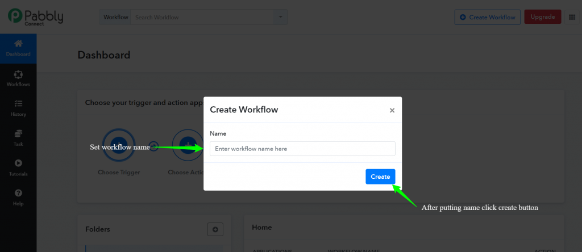
Task: Click the Choose Action plus icon
Action: 188,145
